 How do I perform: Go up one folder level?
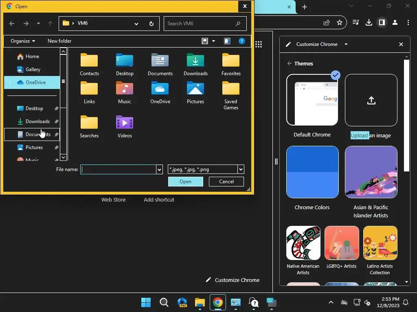point(50,24)
